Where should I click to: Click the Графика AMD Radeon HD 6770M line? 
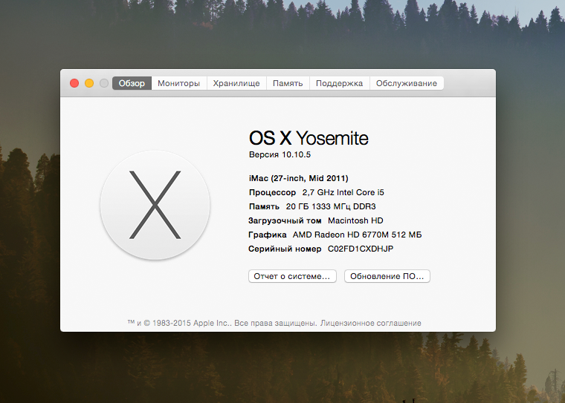point(335,235)
